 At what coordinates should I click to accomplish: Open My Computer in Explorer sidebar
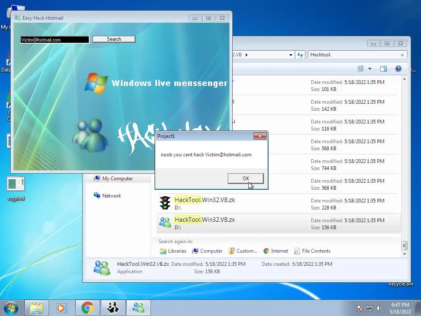pos(118,179)
